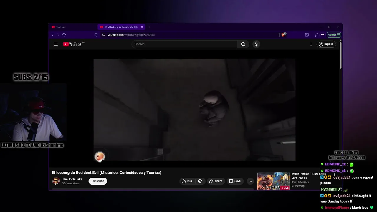Open the YouTube hamburger guide menu
The image size is (377, 212).
coord(56,44)
